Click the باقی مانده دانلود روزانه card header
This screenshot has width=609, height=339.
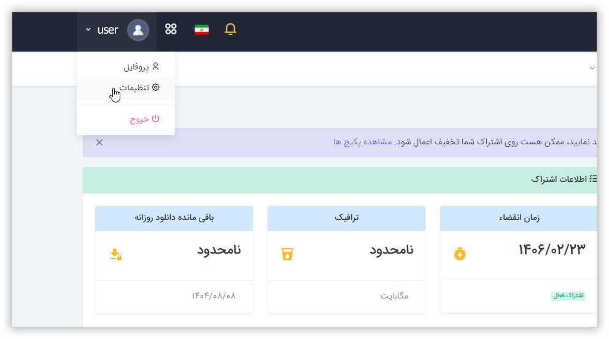pyautogui.click(x=174, y=217)
